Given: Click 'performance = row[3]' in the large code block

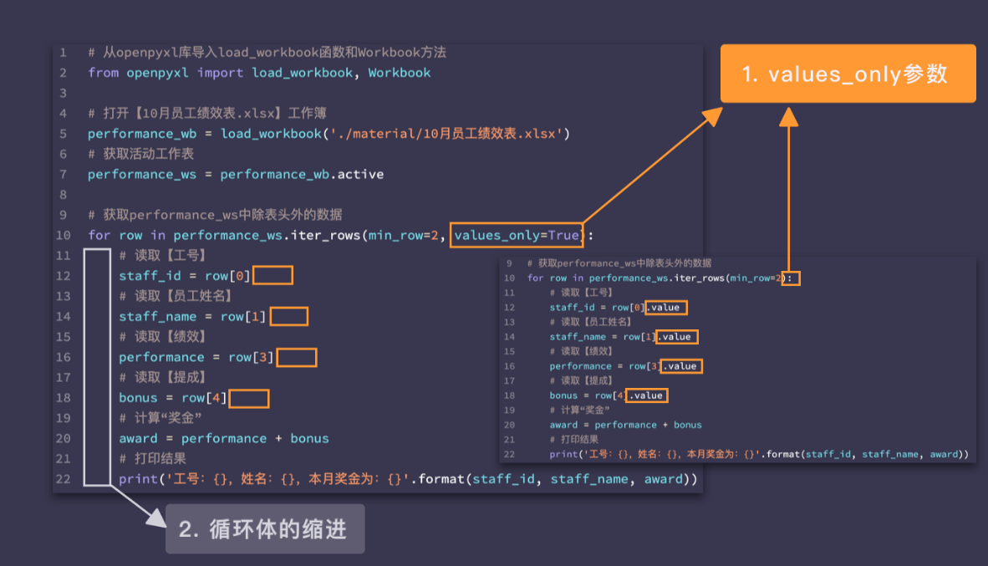Looking at the screenshot, I should (x=196, y=357).
